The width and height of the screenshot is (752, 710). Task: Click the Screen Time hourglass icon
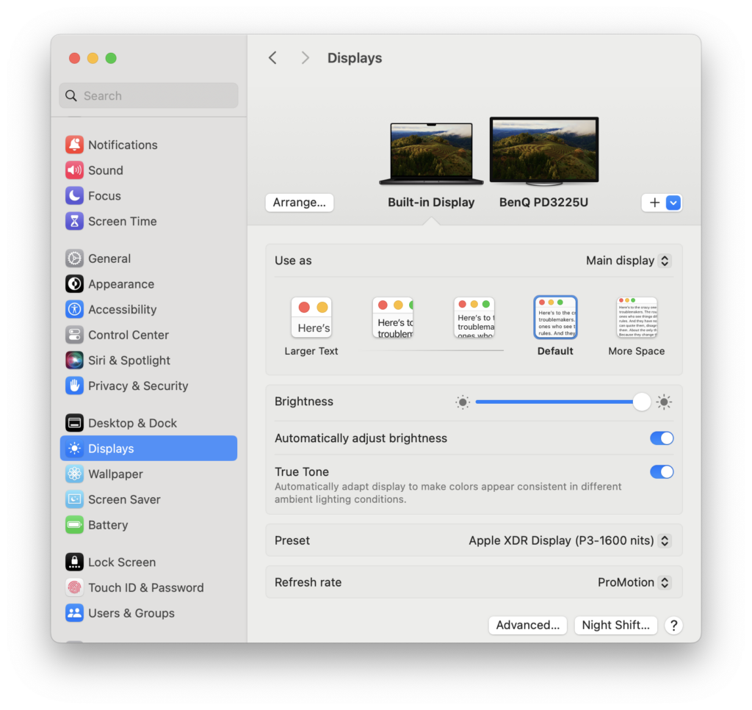[x=74, y=221]
